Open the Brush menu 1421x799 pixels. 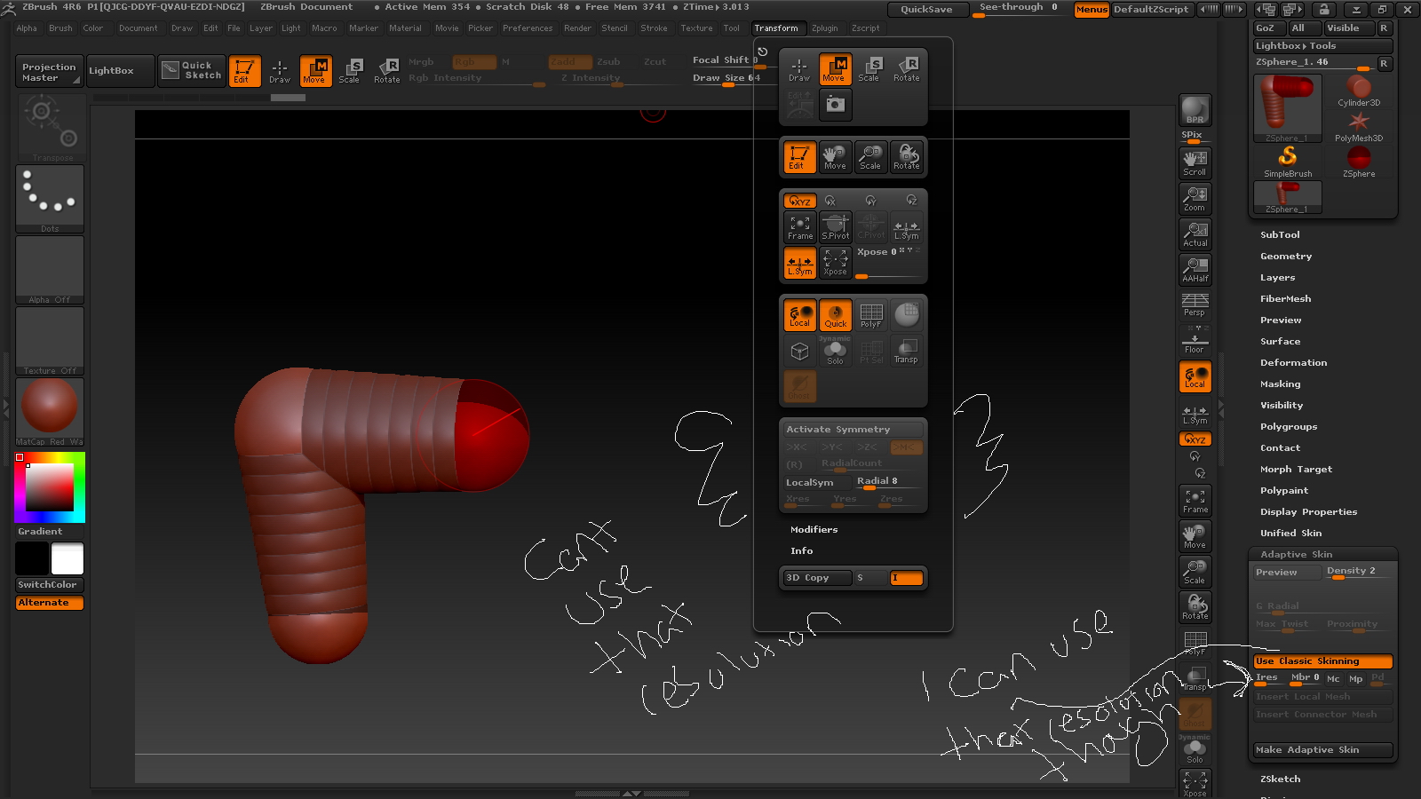click(x=60, y=28)
